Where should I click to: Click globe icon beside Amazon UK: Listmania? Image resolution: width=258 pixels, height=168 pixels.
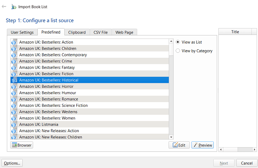point(14,124)
